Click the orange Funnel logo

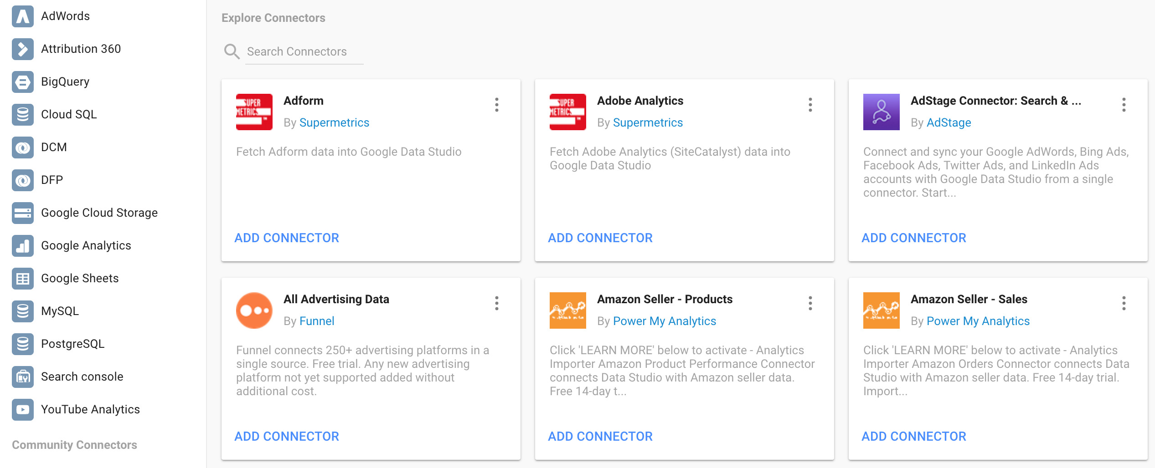point(254,310)
